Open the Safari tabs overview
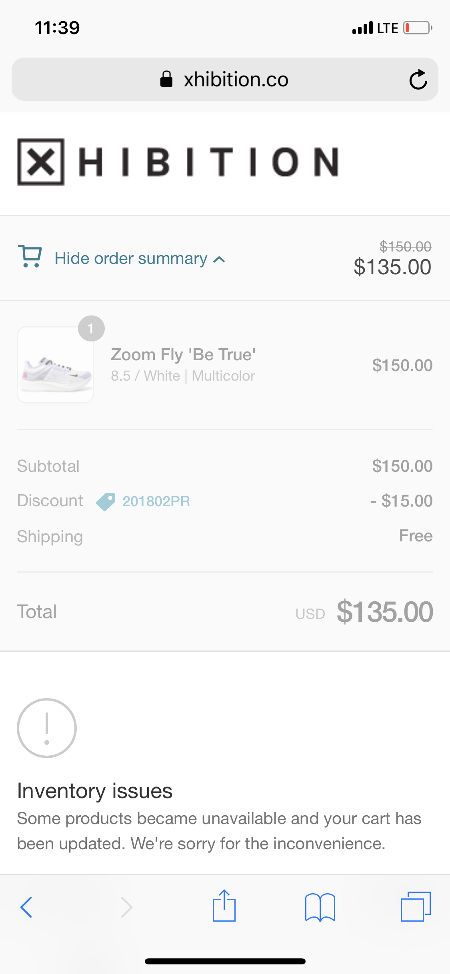 click(415, 906)
